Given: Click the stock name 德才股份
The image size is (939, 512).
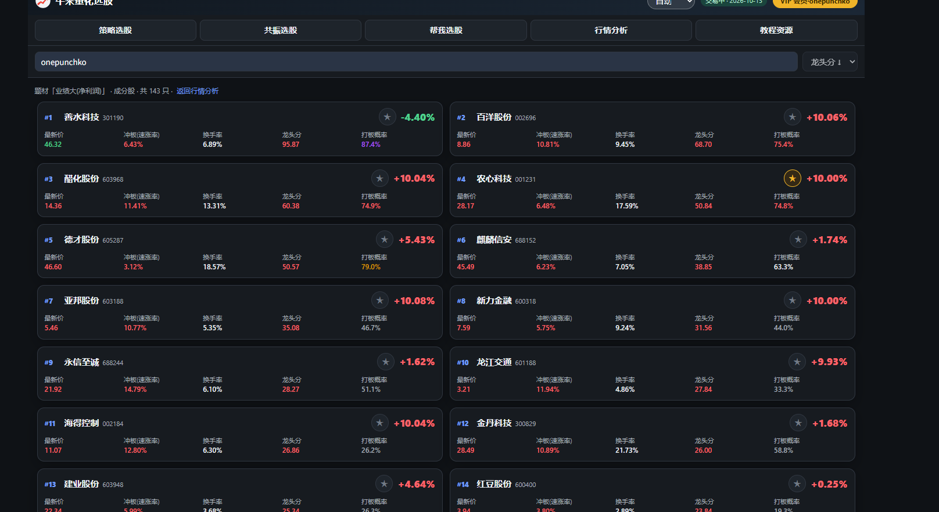Looking at the screenshot, I should tap(81, 240).
